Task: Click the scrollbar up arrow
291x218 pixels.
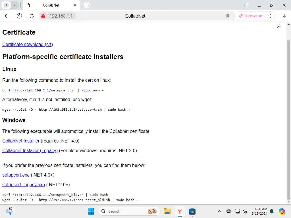Action: pos(288,24)
